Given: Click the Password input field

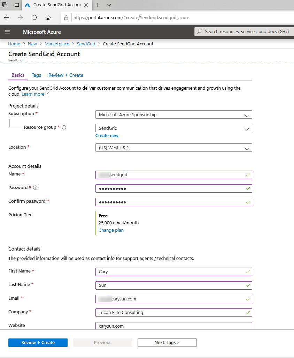Looking at the screenshot, I should click(x=174, y=188).
